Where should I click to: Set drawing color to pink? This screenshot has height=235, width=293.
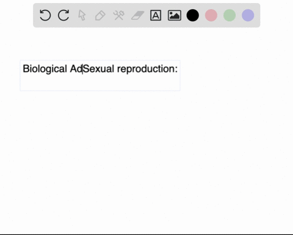point(211,15)
